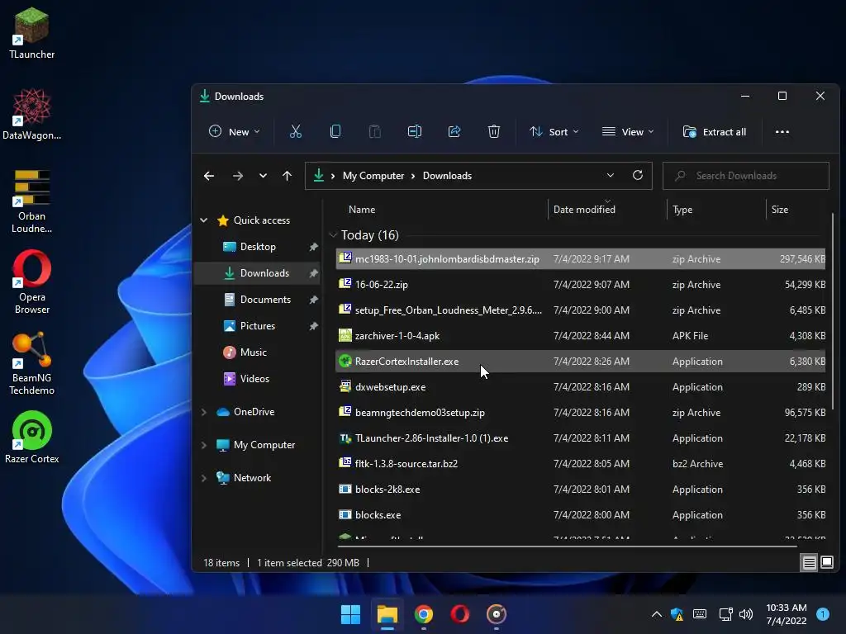846x634 pixels.
Task: Select Orban Loudness desktop shortcut
Action: [x=32, y=201]
